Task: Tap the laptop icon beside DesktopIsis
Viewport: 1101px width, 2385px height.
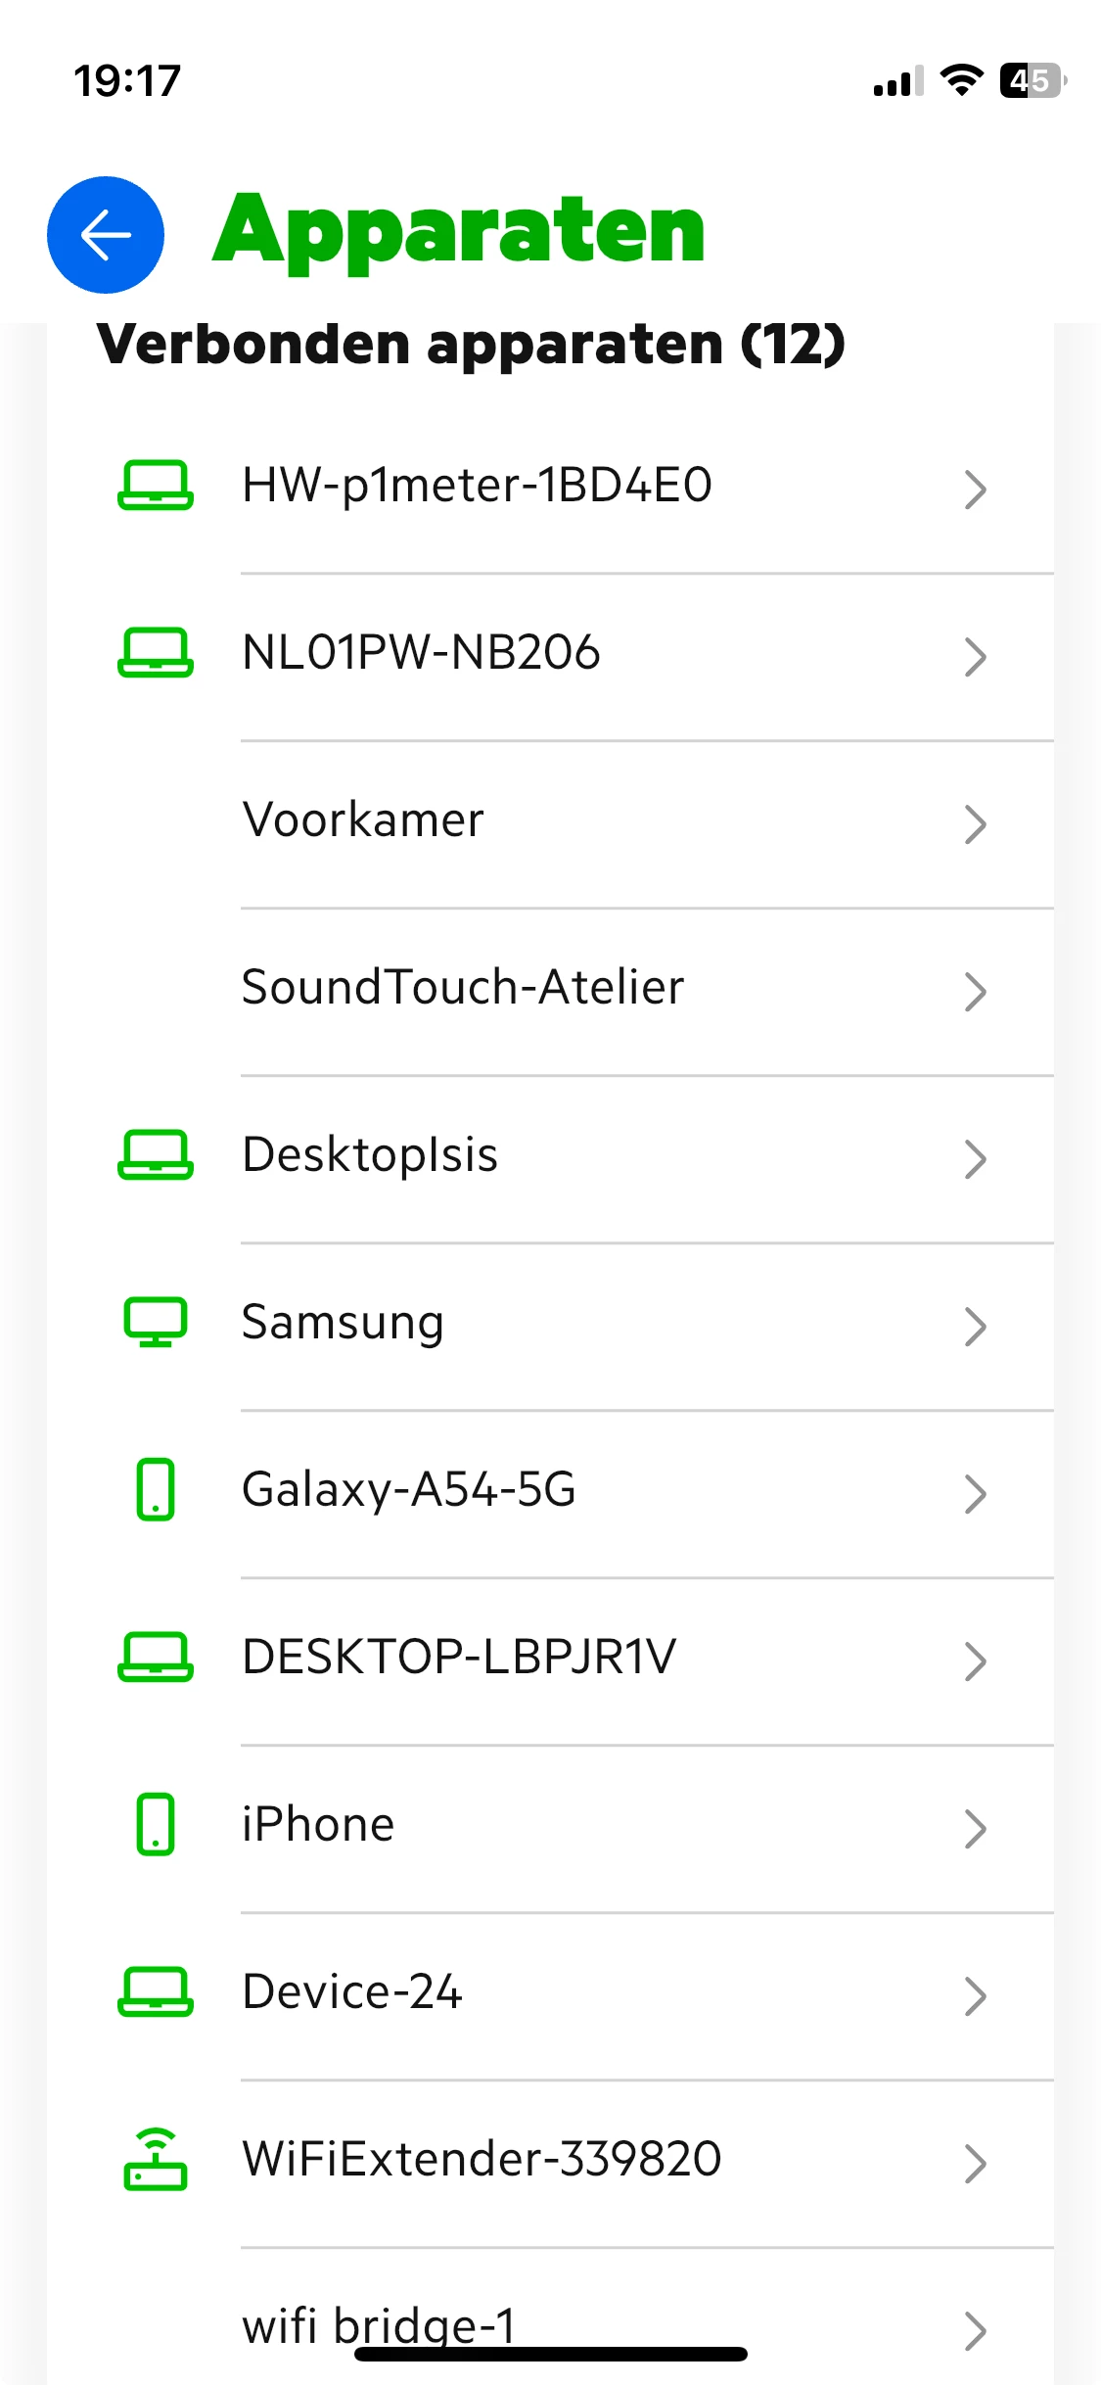Action: point(155,1155)
